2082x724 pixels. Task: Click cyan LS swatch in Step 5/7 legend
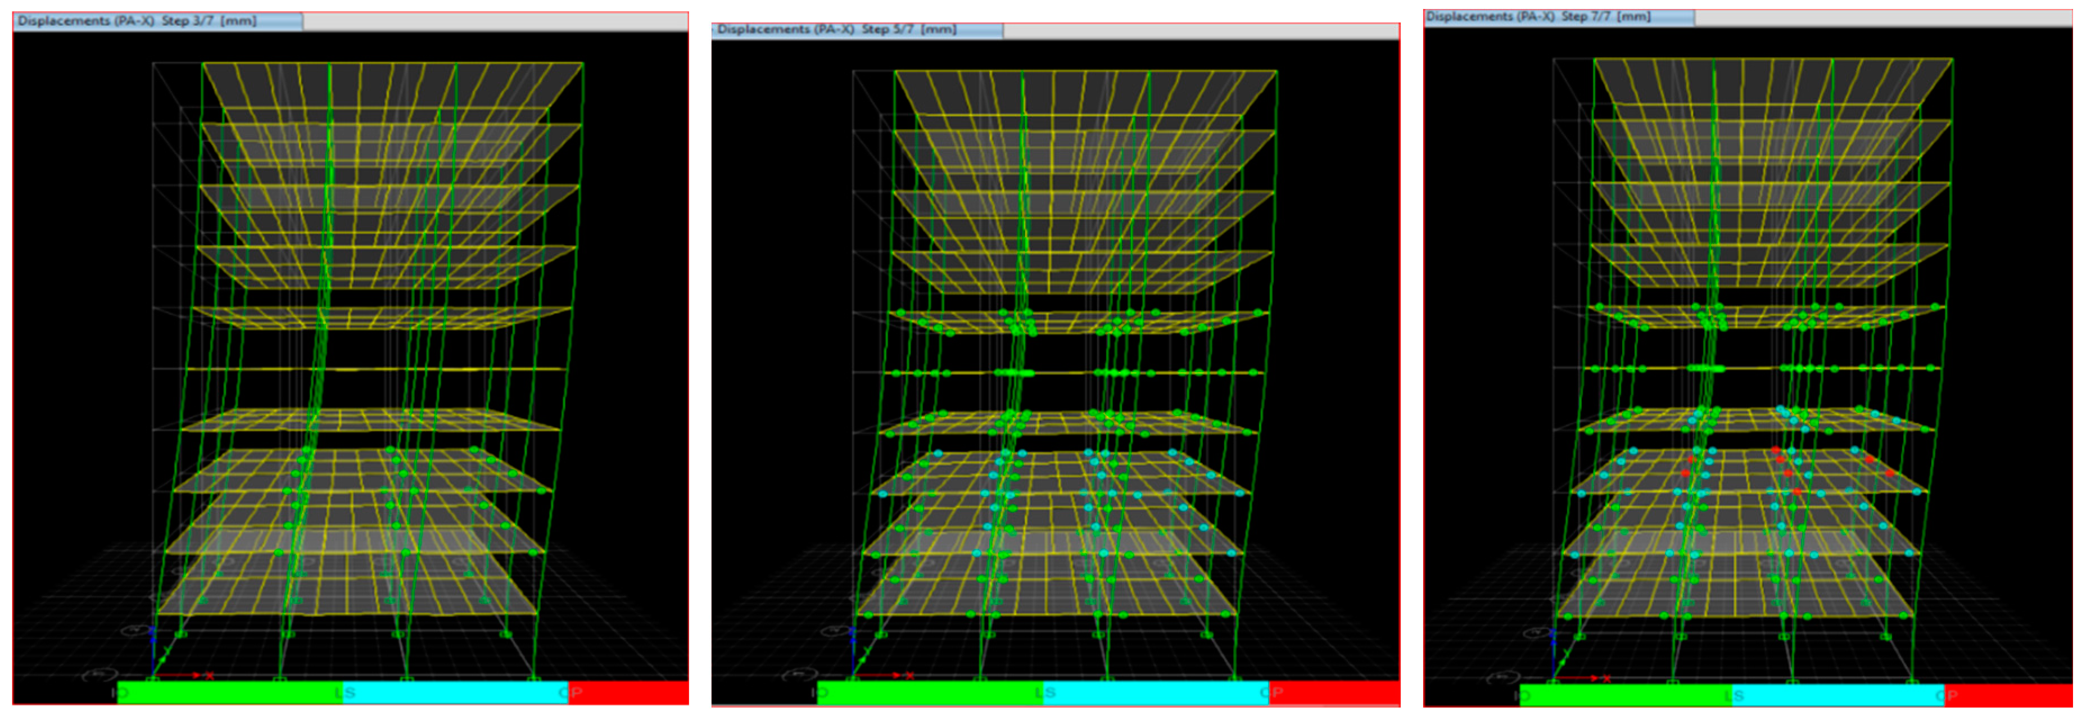(x=1156, y=693)
